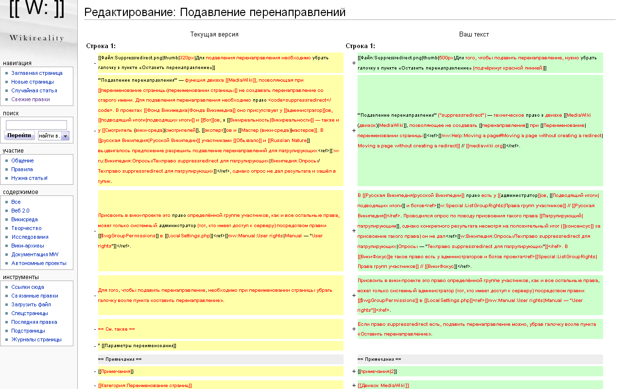The width and height of the screenshot is (622, 389).
Task: Open Нужна статья! link
Action: [30, 178]
